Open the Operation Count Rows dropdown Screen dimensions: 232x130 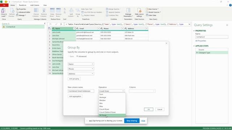coord(112,91)
